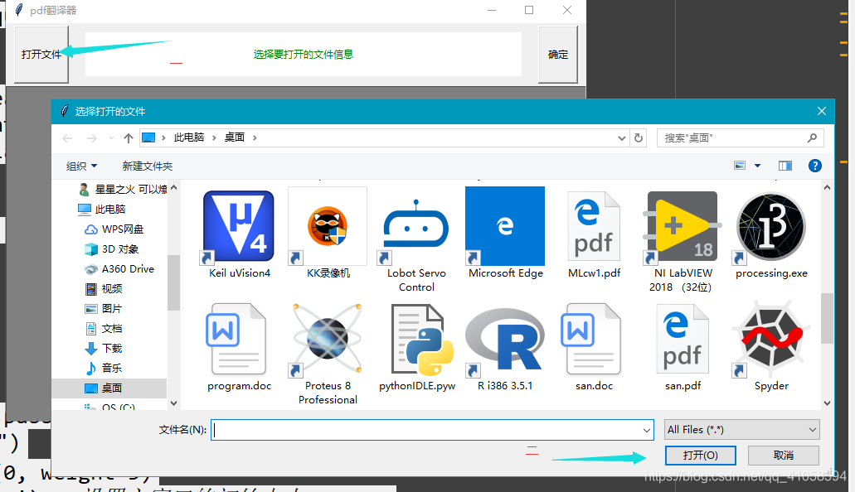Click the 选择要打开的文件信息 label
855x492 pixels.
pyautogui.click(x=304, y=55)
